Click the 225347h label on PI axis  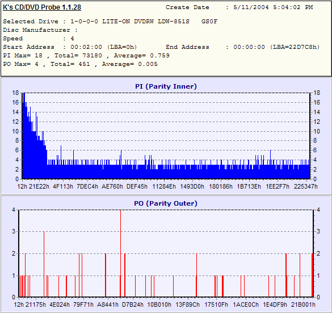coord(306,186)
